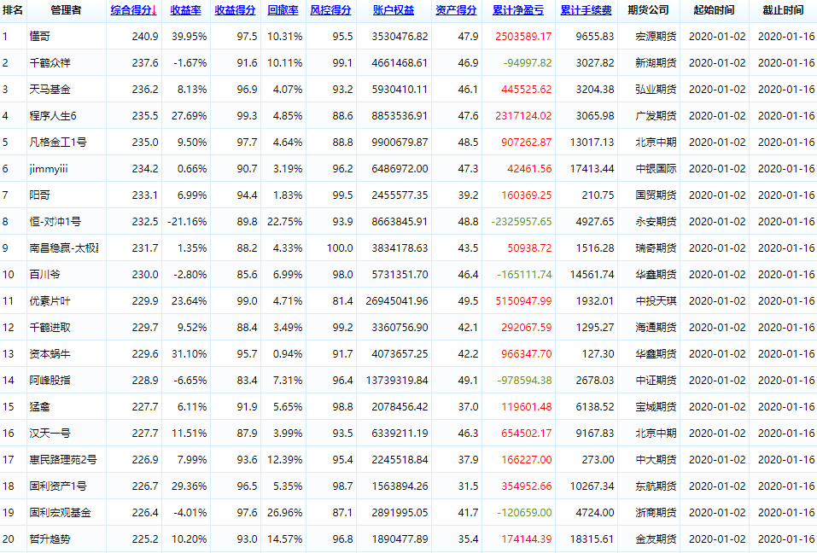Select manager name 汉天一号

(50, 434)
